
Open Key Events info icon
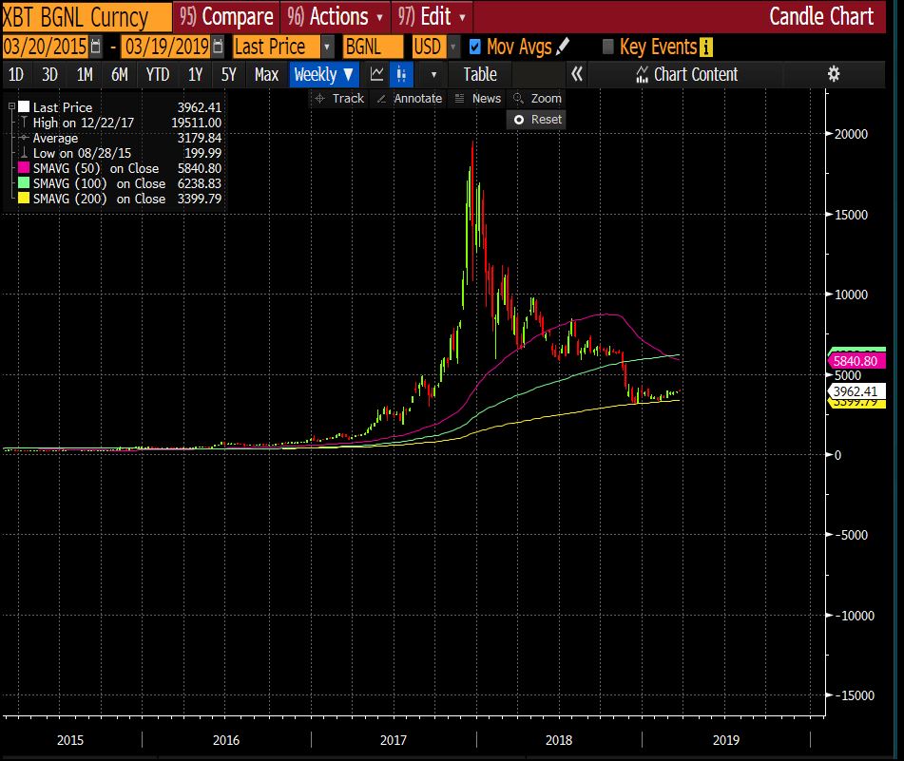click(704, 47)
